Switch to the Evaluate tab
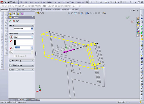144x104 pixels. click(65, 10)
